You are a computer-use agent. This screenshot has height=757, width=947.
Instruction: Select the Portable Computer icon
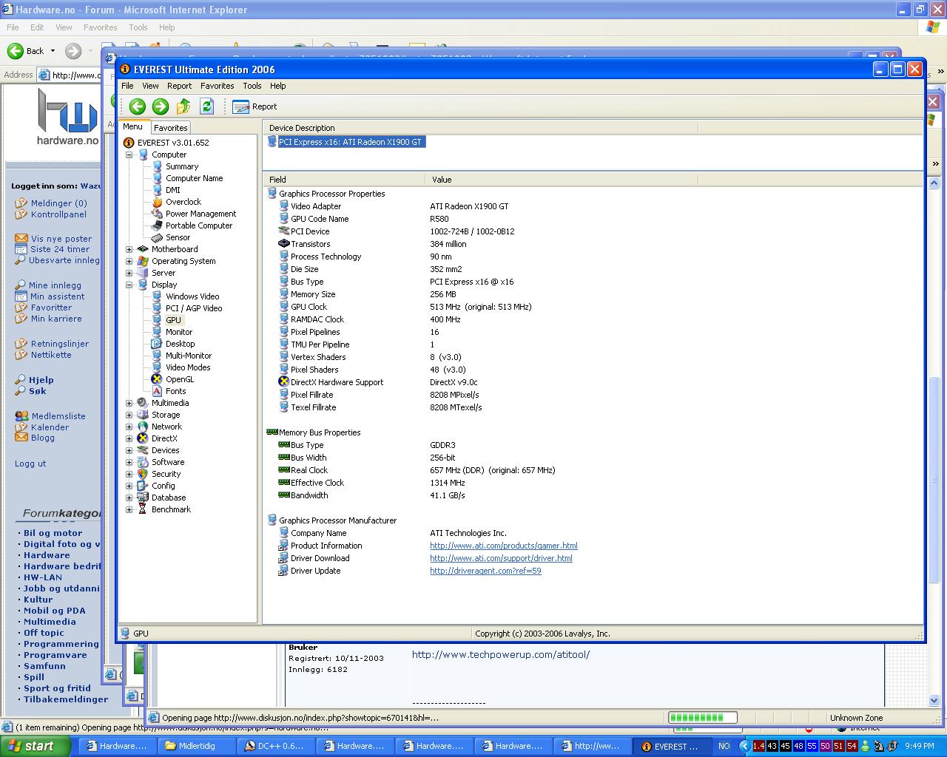coord(157,225)
